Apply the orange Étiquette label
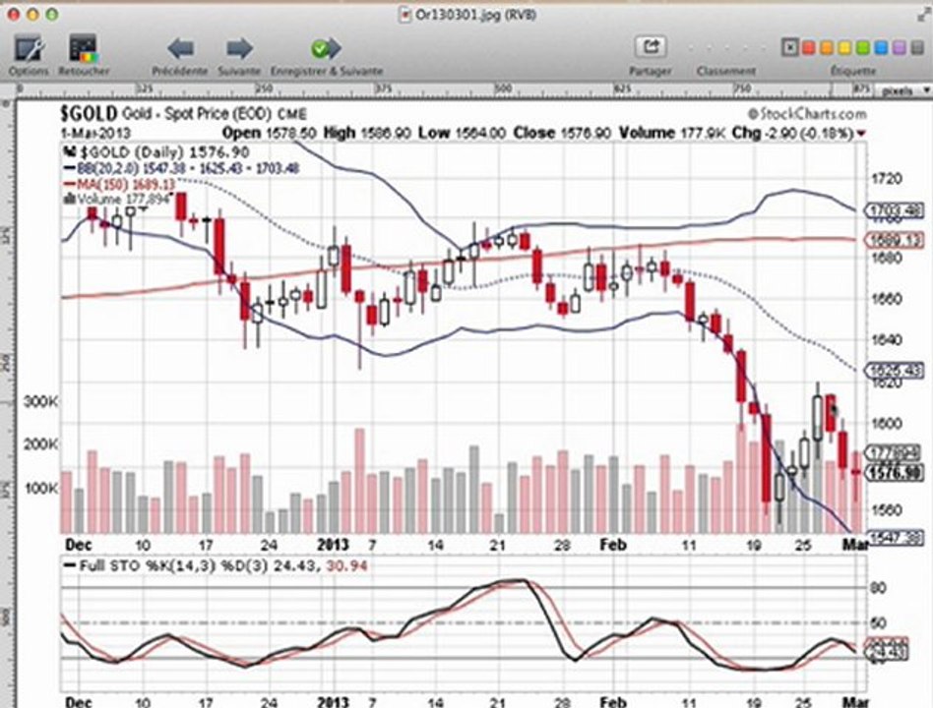 (827, 47)
